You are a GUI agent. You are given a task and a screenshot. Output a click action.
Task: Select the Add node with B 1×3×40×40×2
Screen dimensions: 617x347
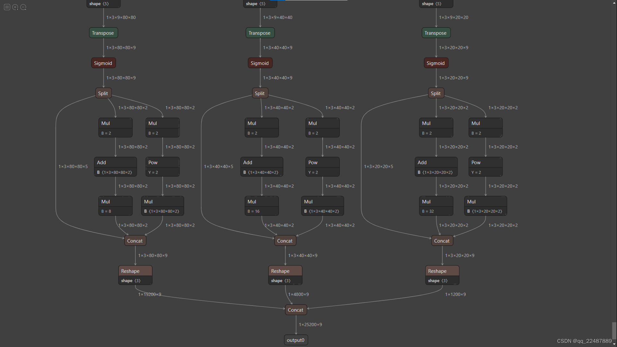262,167
